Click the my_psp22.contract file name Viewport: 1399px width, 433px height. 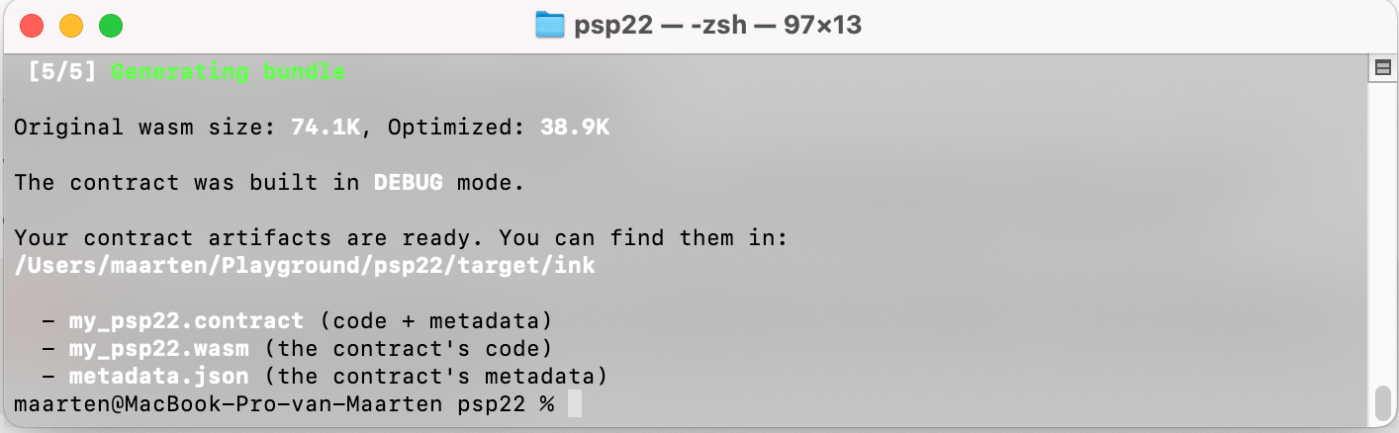click(x=186, y=321)
